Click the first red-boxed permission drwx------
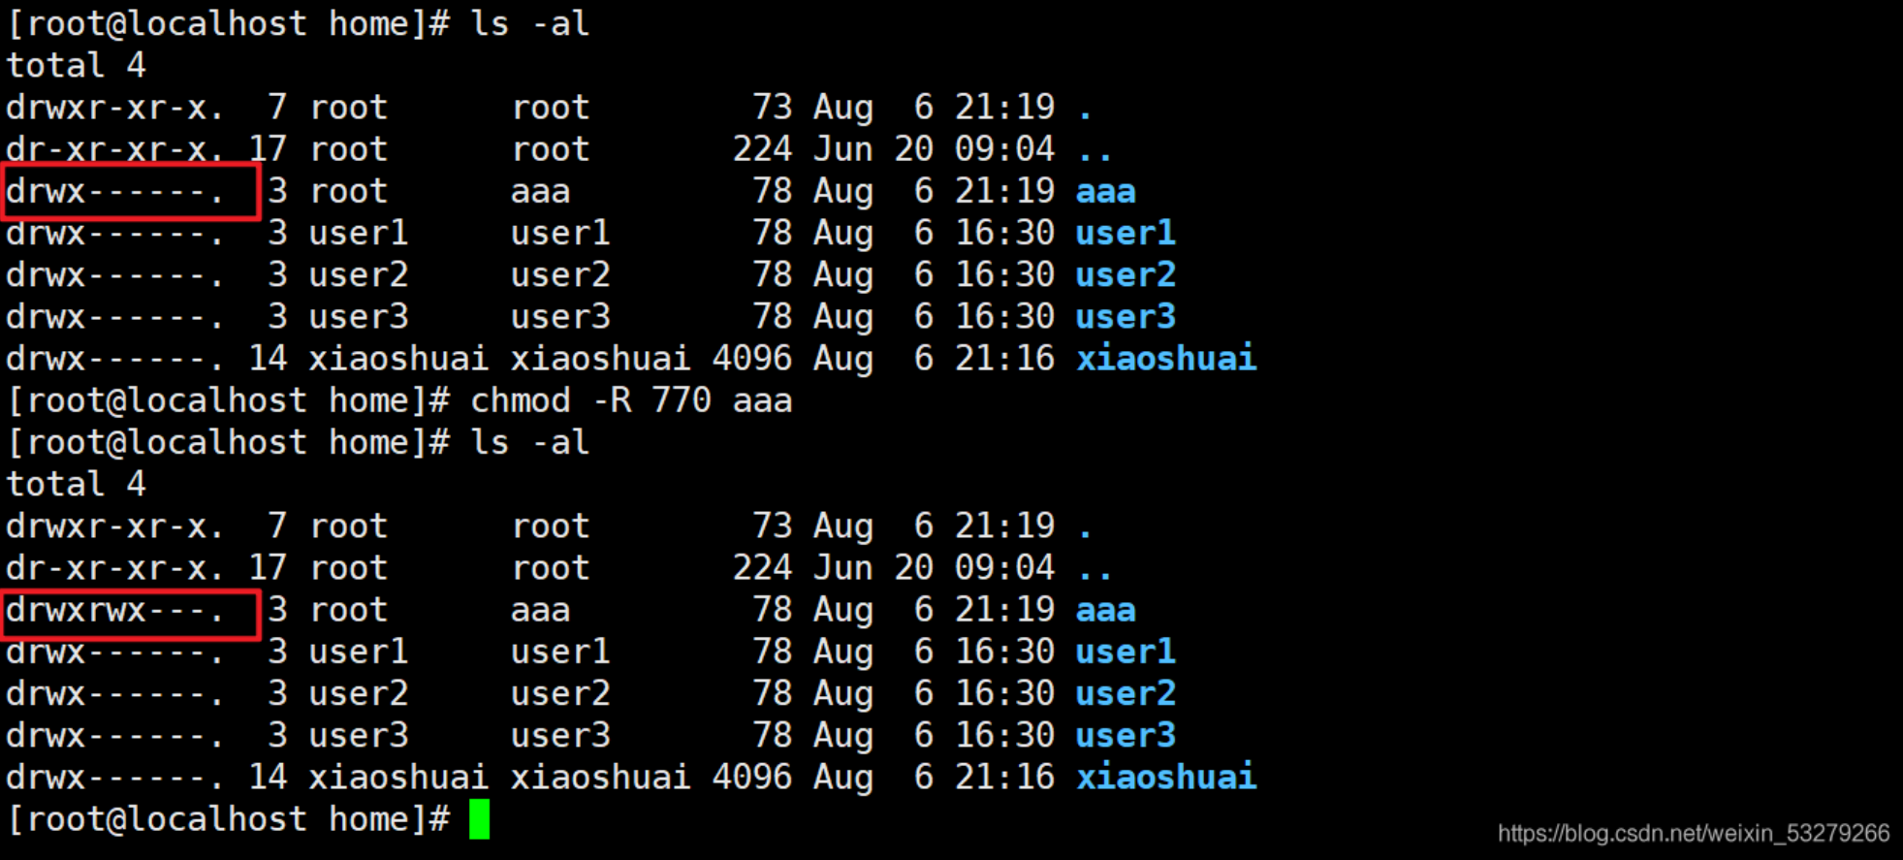Screen dimensions: 1903x860 115,191
